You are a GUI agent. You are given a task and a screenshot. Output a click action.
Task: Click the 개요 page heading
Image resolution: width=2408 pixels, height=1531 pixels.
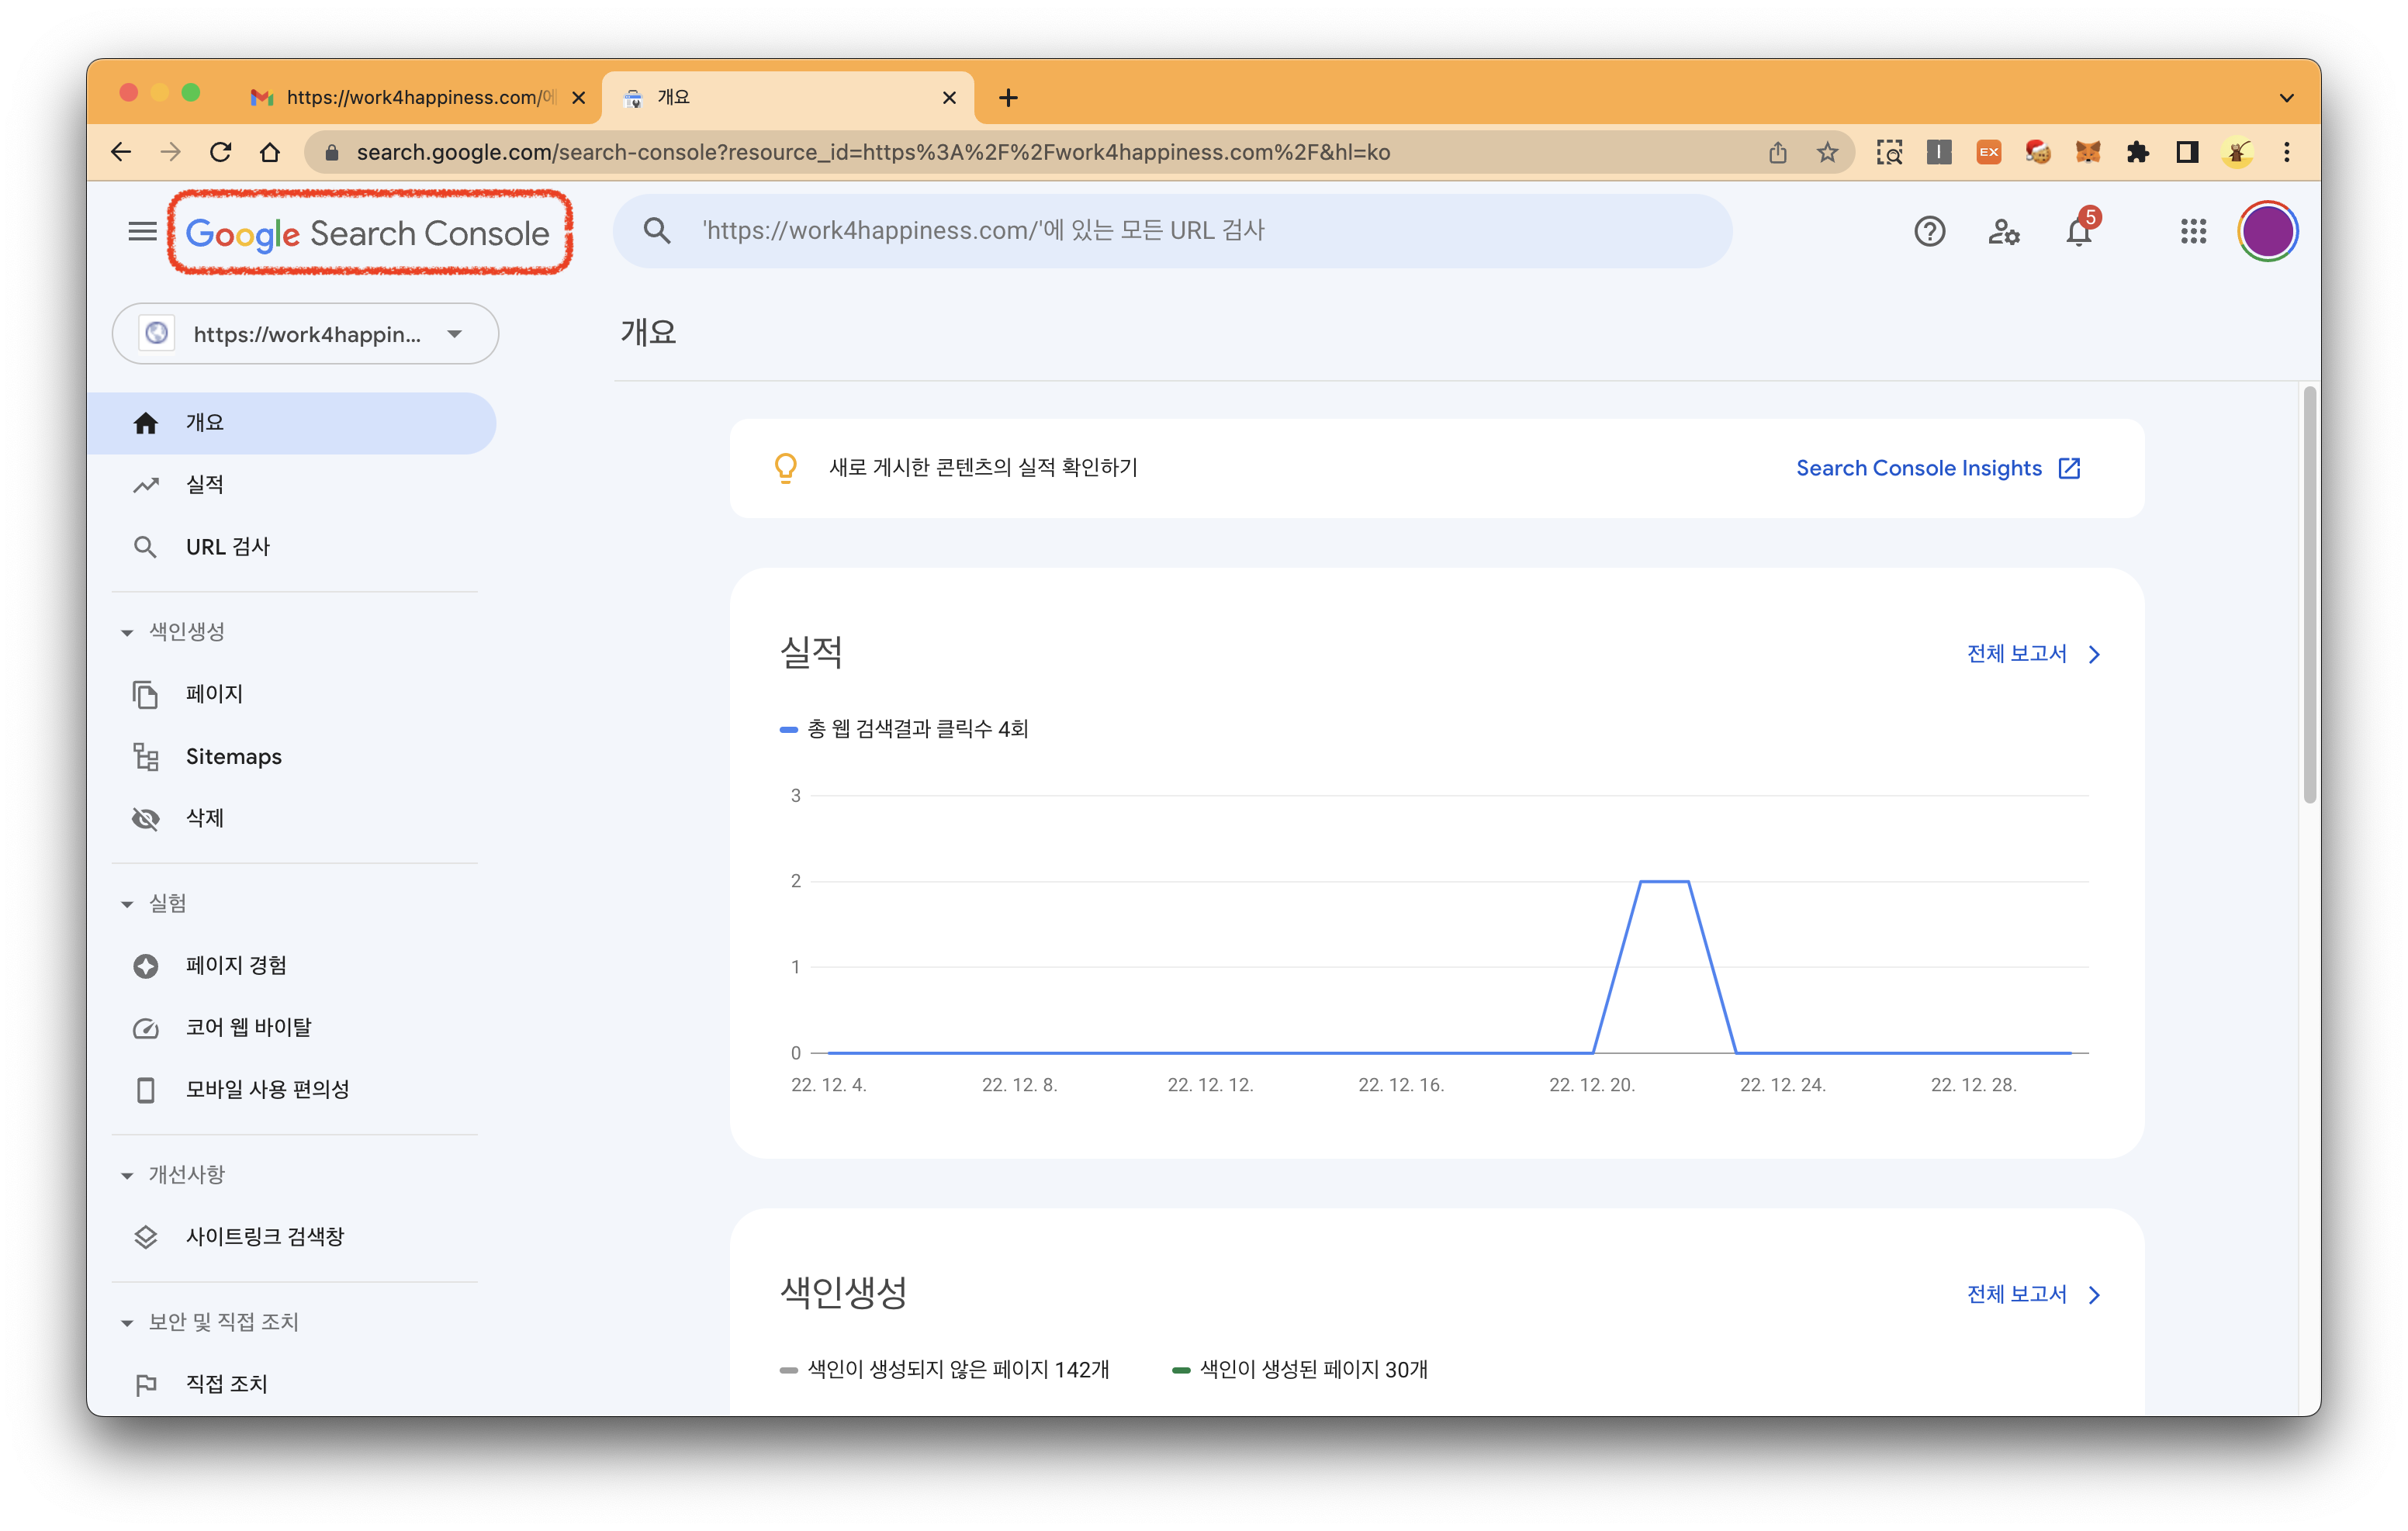[648, 332]
